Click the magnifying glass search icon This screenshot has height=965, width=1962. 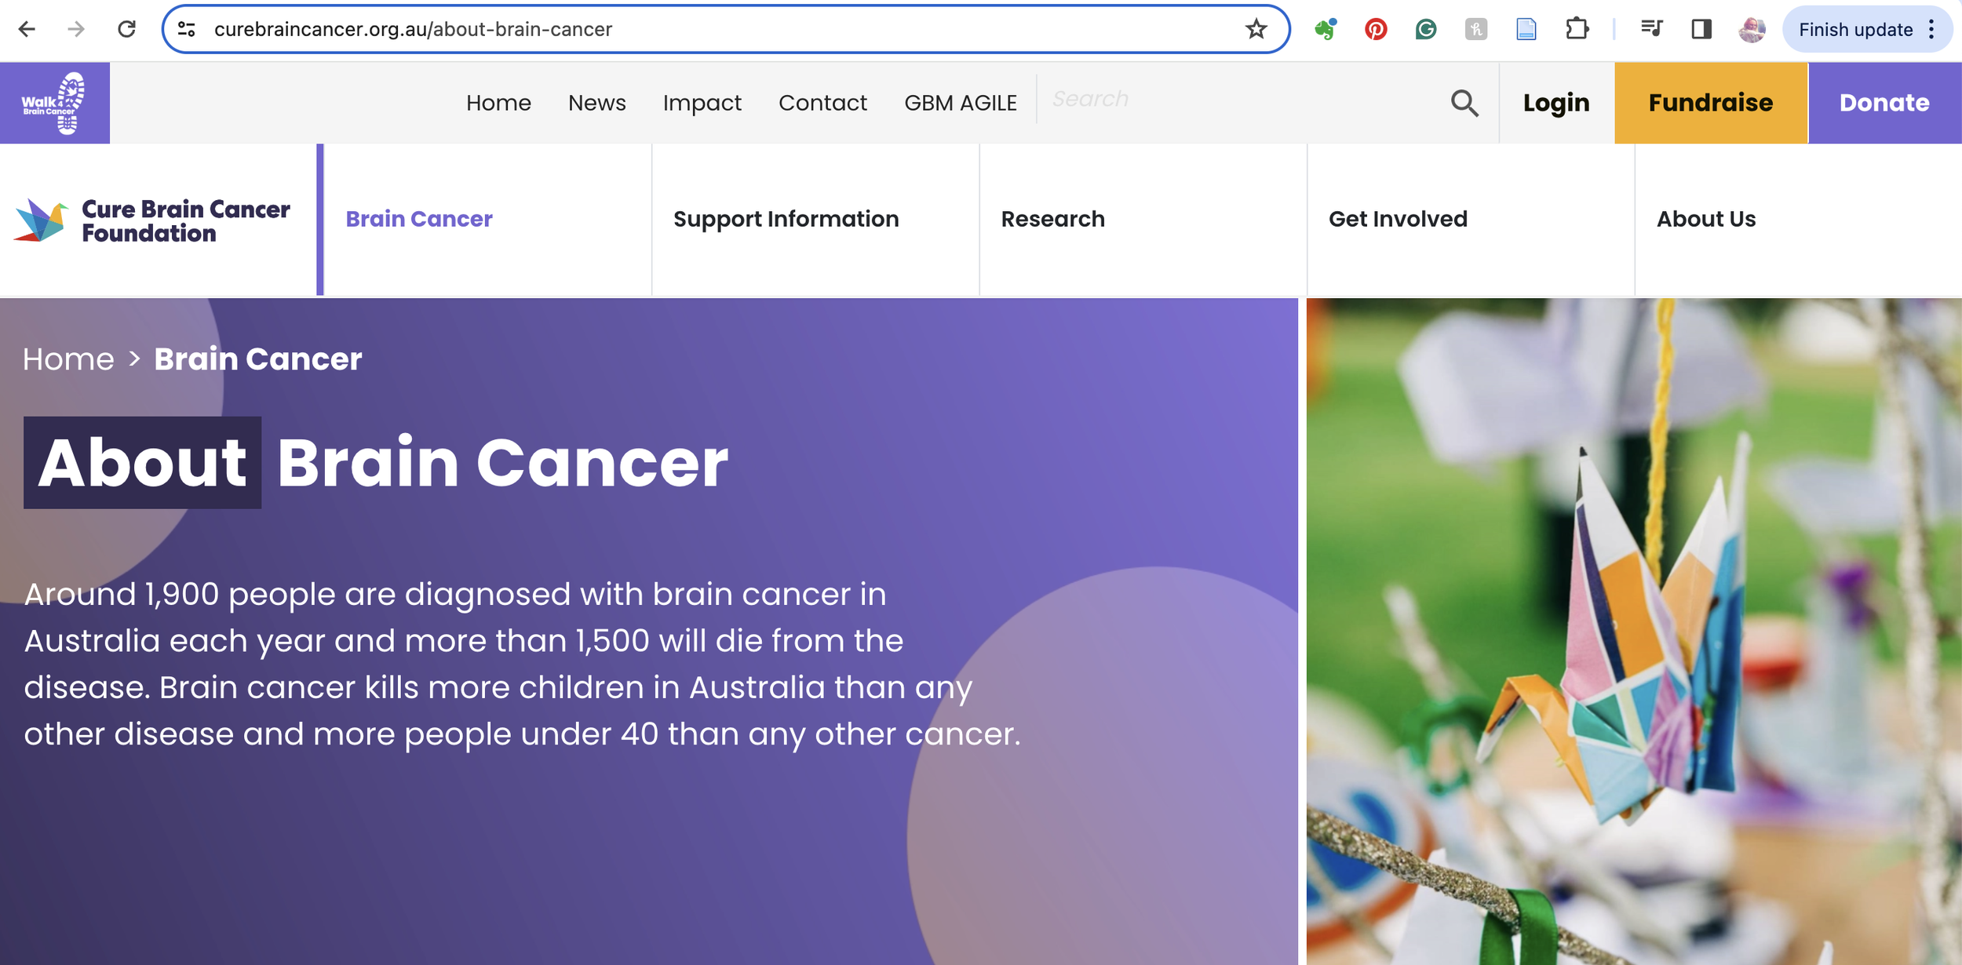point(1464,103)
